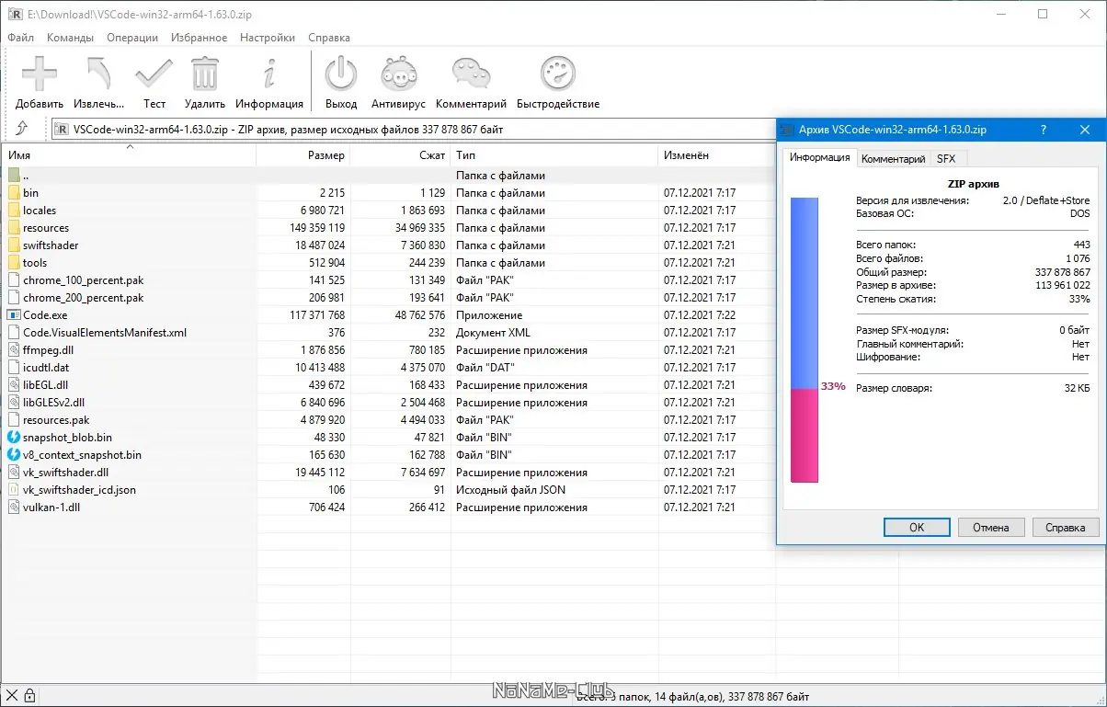
Task: Select the libEGL.dll file name
Action: (45, 385)
